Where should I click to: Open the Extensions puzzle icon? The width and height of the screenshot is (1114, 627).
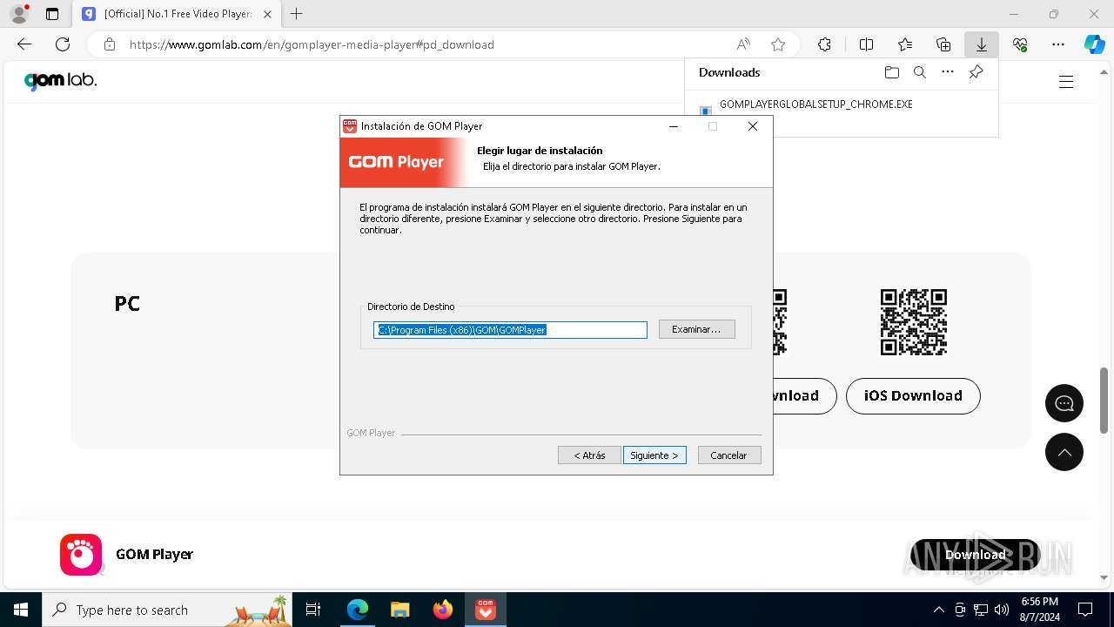pos(824,44)
